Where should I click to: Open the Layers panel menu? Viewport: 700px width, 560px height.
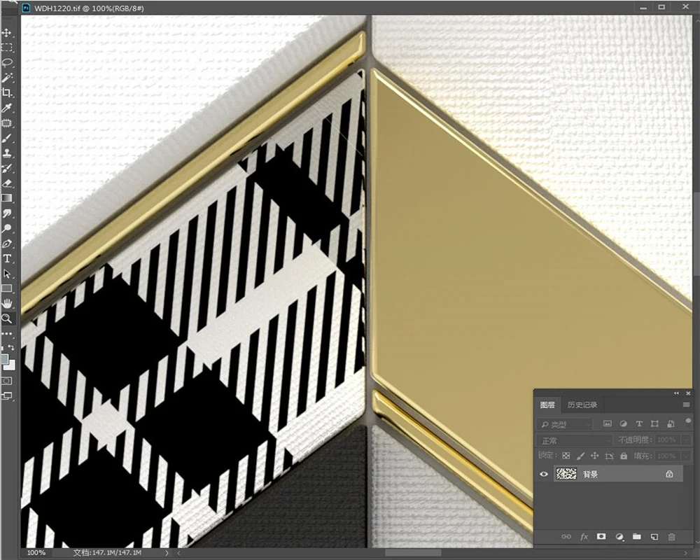686,405
